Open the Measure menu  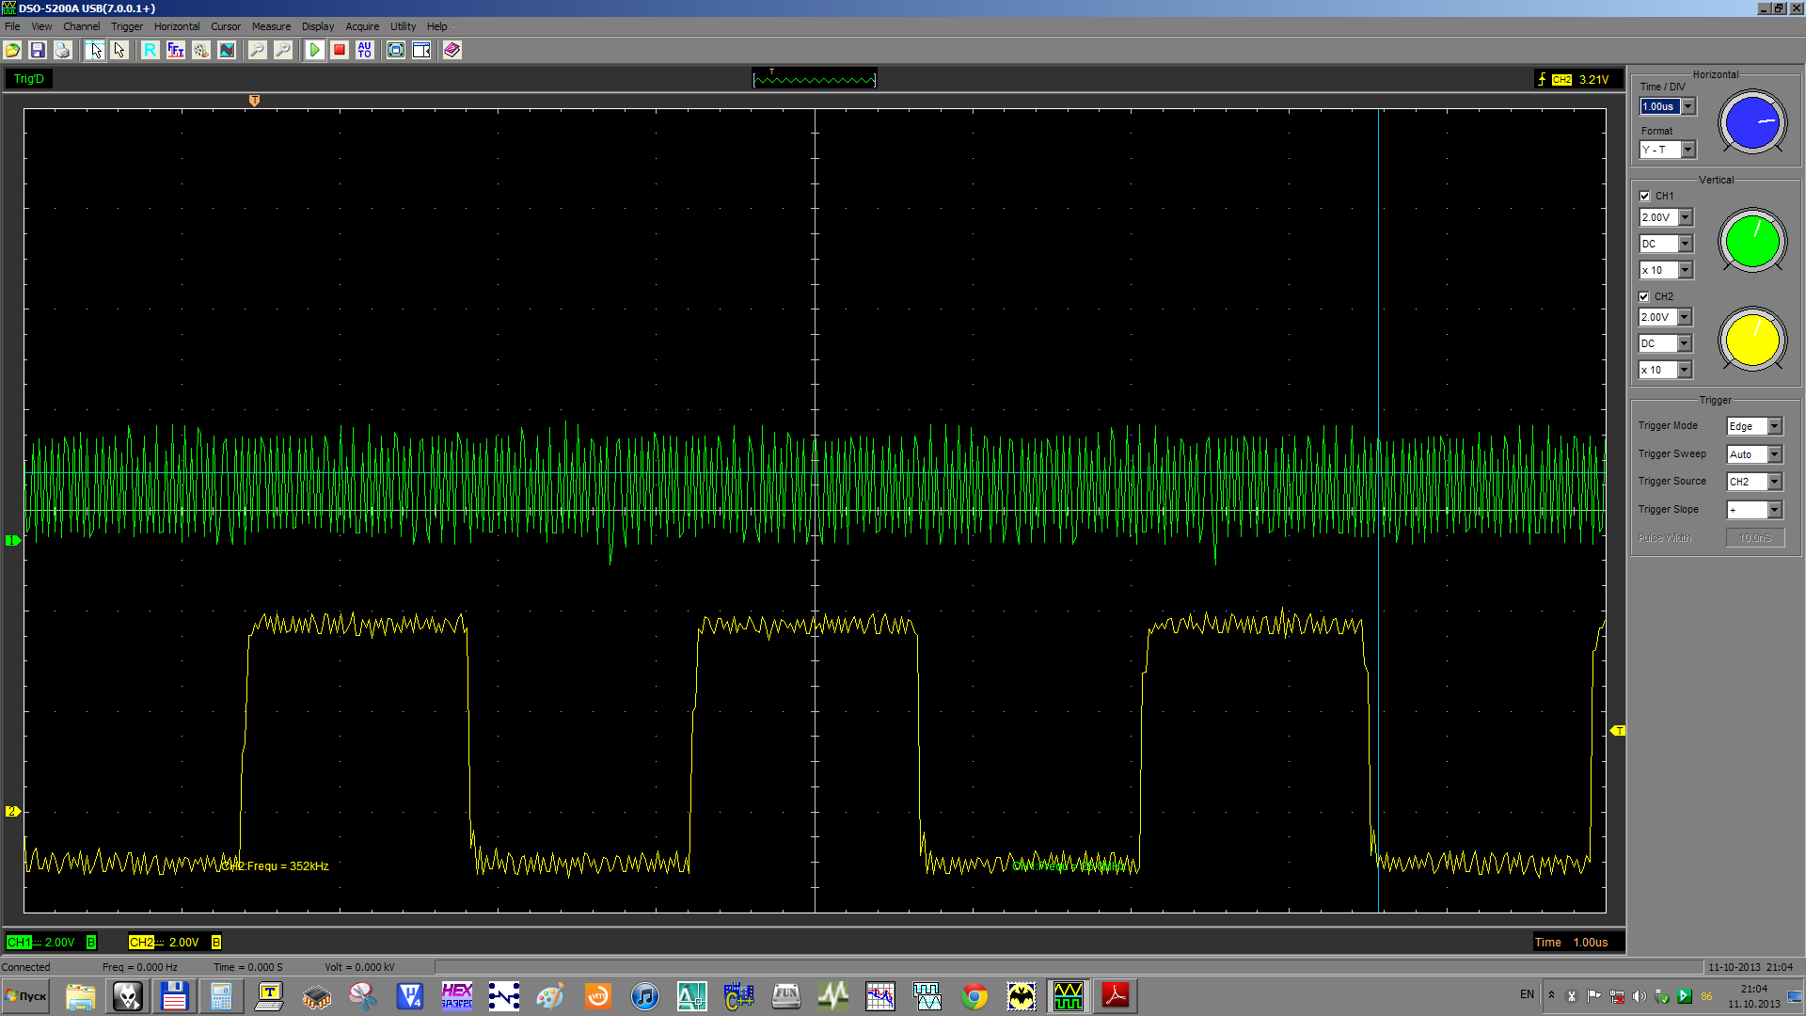[x=271, y=26]
